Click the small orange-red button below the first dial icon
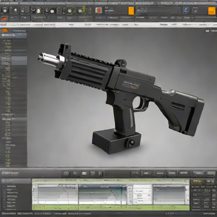 tap(4, 19)
